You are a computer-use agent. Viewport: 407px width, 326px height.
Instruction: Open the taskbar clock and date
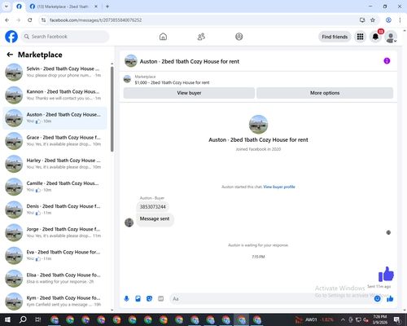tap(380, 319)
